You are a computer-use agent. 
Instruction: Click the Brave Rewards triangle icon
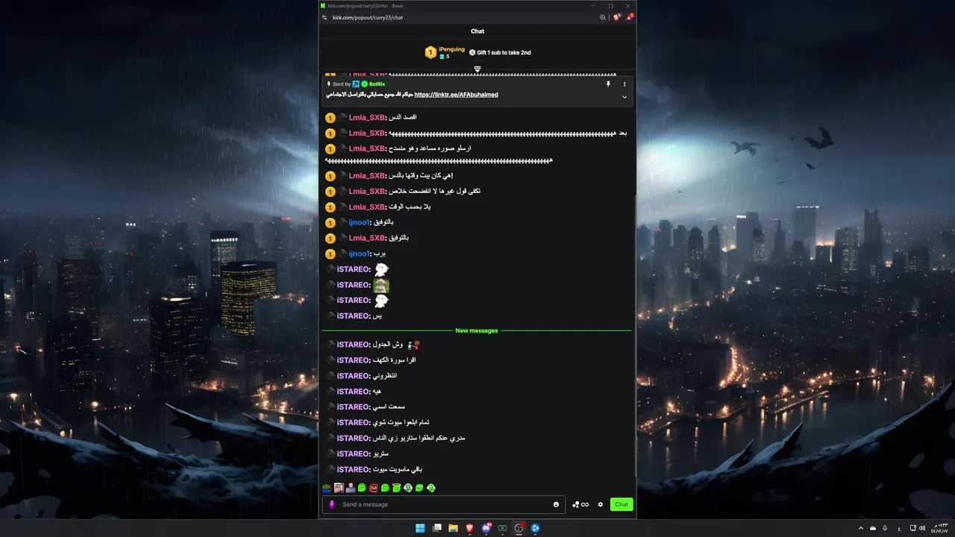tap(629, 17)
